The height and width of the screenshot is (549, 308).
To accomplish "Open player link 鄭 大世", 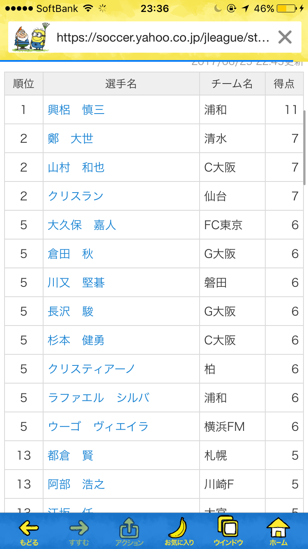I will coord(70,139).
